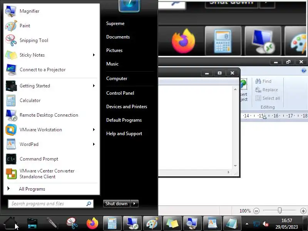Open Music library link

coord(112,64)
